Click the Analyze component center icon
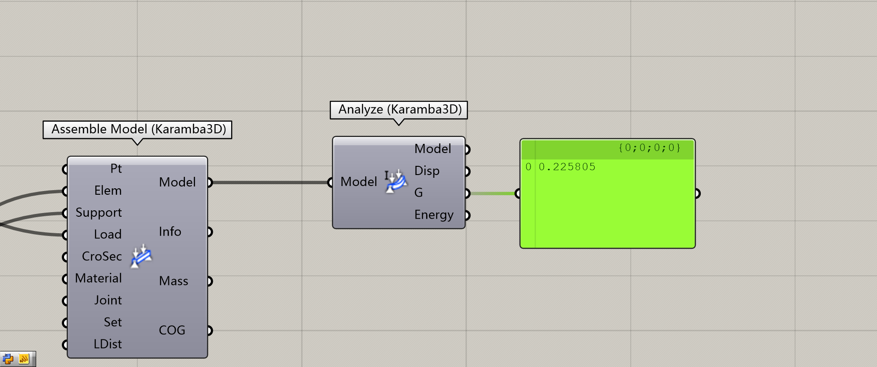 pyautogui.click(x=396, y=181)
